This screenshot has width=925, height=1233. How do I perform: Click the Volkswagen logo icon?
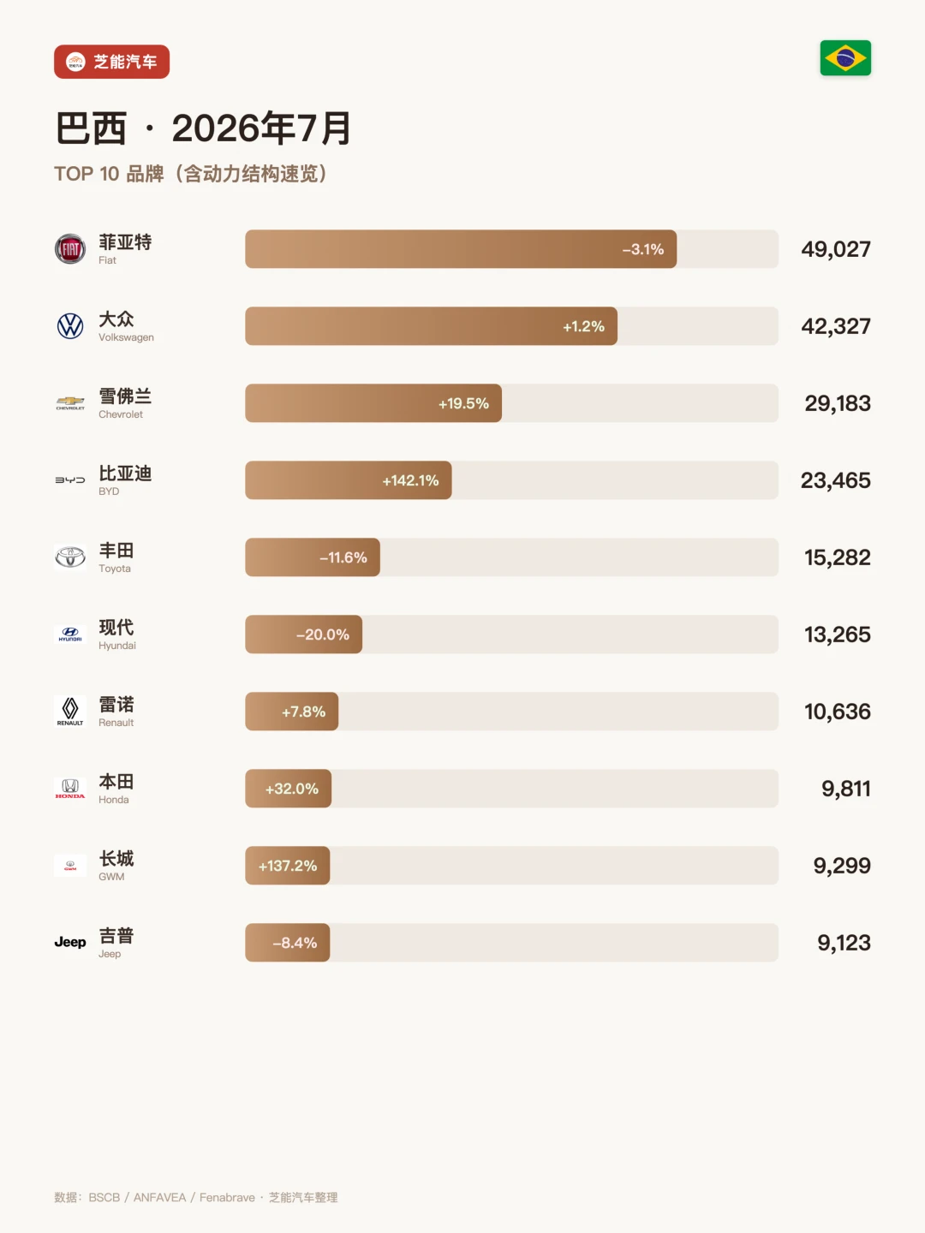(70, 326)
